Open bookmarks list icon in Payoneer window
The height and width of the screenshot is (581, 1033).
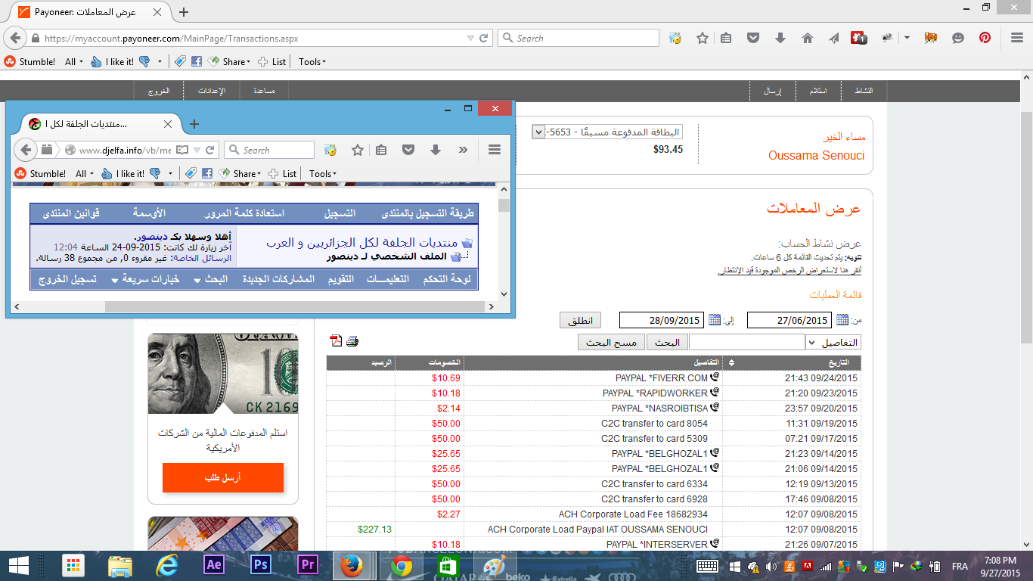[x=726, y=38]
